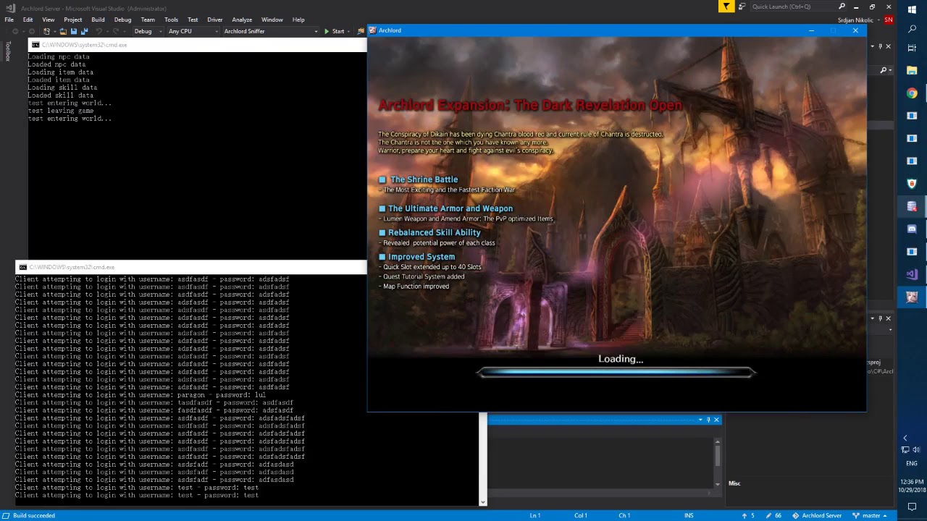The height and width of the screenshot is (521, 927).
Task: Open the Window menu
Action: (x=272, y=20)
